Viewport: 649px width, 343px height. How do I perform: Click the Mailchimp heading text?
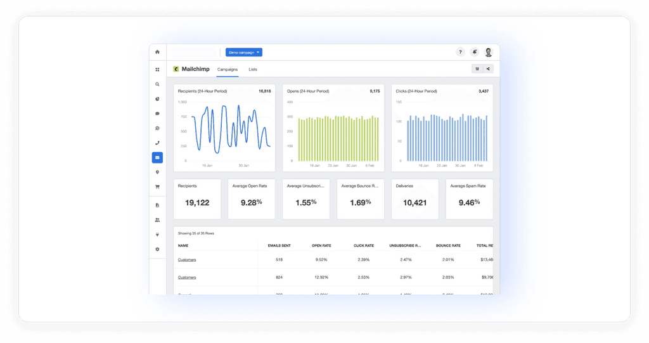(195, 69)
